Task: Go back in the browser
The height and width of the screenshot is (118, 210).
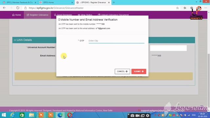Action: pos(4,8)
